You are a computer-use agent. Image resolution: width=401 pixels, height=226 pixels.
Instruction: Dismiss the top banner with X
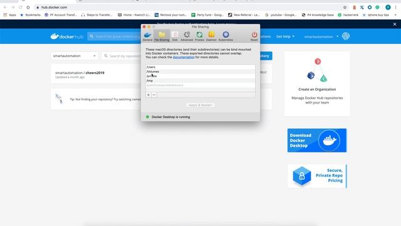point(395,24)
